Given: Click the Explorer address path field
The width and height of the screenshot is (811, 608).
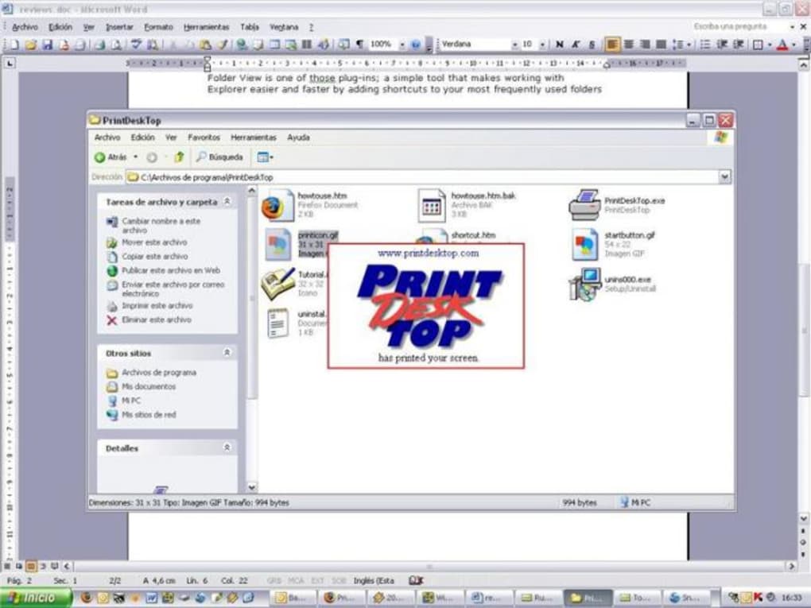Looking at the screenshot, I should point(422,177).
